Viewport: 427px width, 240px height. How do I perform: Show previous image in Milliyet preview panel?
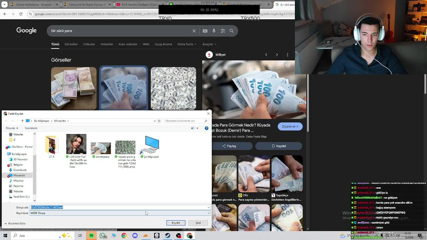tap(266, 55)
